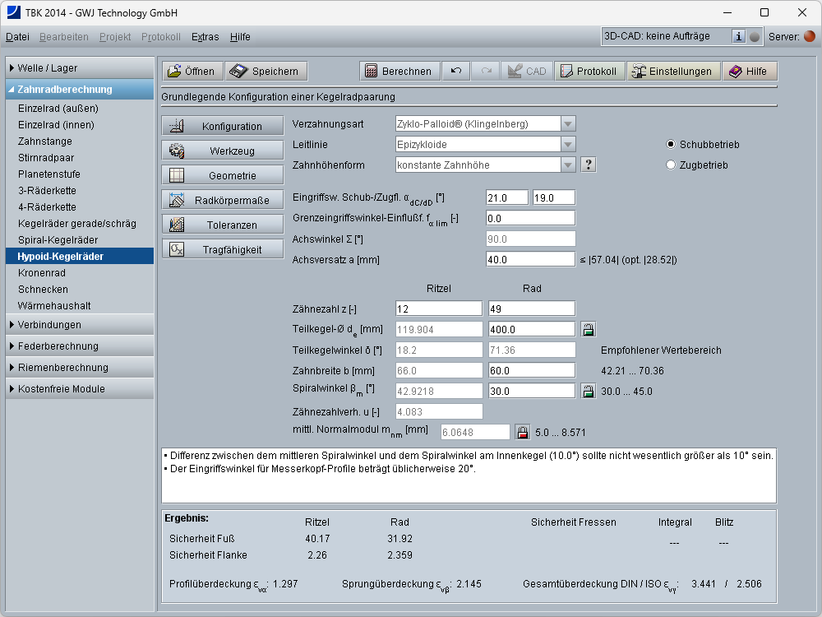Image resolution: width=822 pixels, height=617 pixels.
Task: Click the 3D-CAD info icon
Action: tap(738, 36)
